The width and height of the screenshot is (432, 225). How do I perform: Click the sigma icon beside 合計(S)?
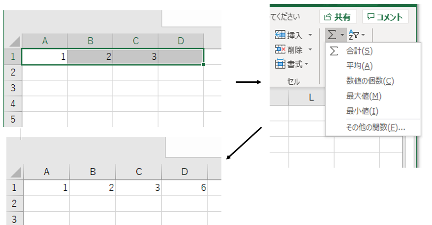(x=334, y=51)
